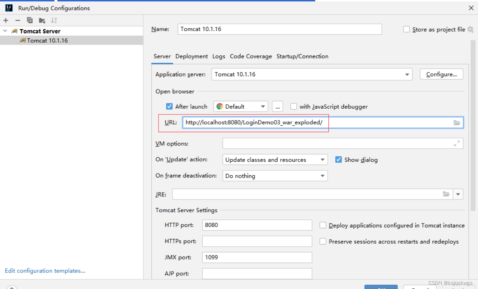Open the JRE dropdown arrow
The width and height of the screenshot is (478, 289).
point(458,194)
